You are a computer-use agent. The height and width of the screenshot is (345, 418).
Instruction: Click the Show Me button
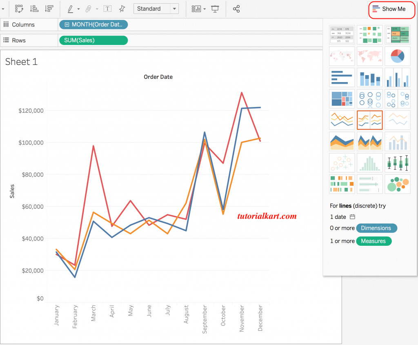(x=391, y=9)
